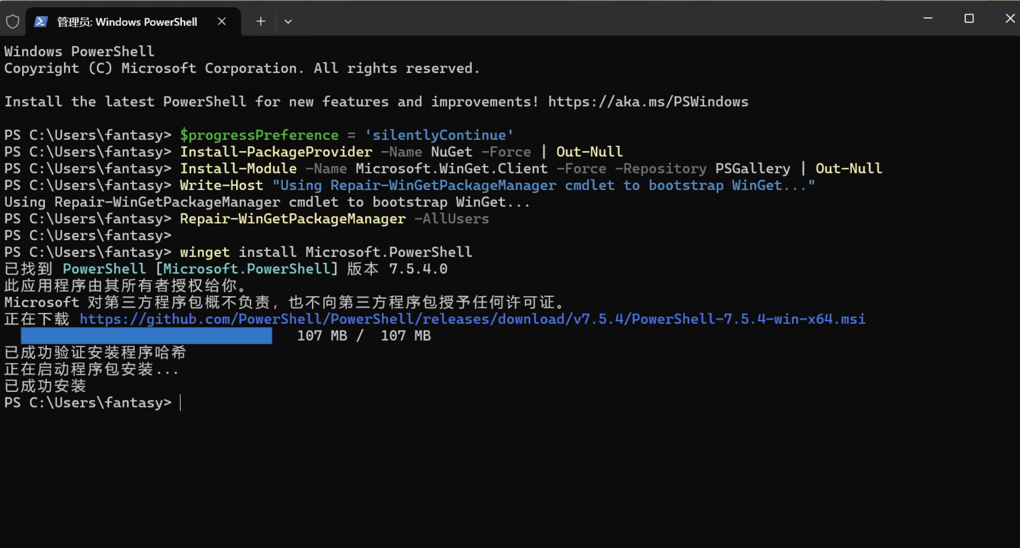Screen dimensions: 1020x548
Task: Click the version number 7.5.4.0
Action: point(418,268)
